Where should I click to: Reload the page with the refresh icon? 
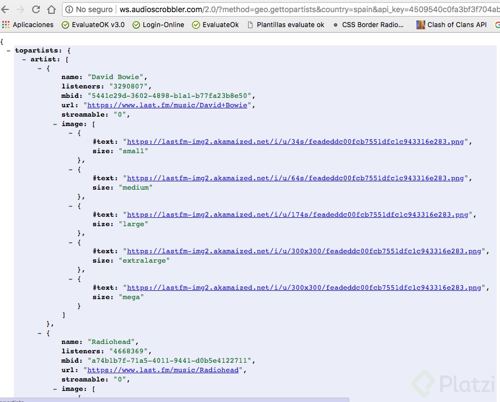(x=36, y=9)
